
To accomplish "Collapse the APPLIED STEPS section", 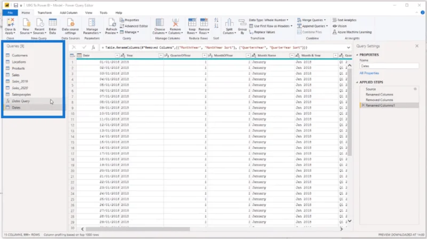I will click(x=357, y=83).
